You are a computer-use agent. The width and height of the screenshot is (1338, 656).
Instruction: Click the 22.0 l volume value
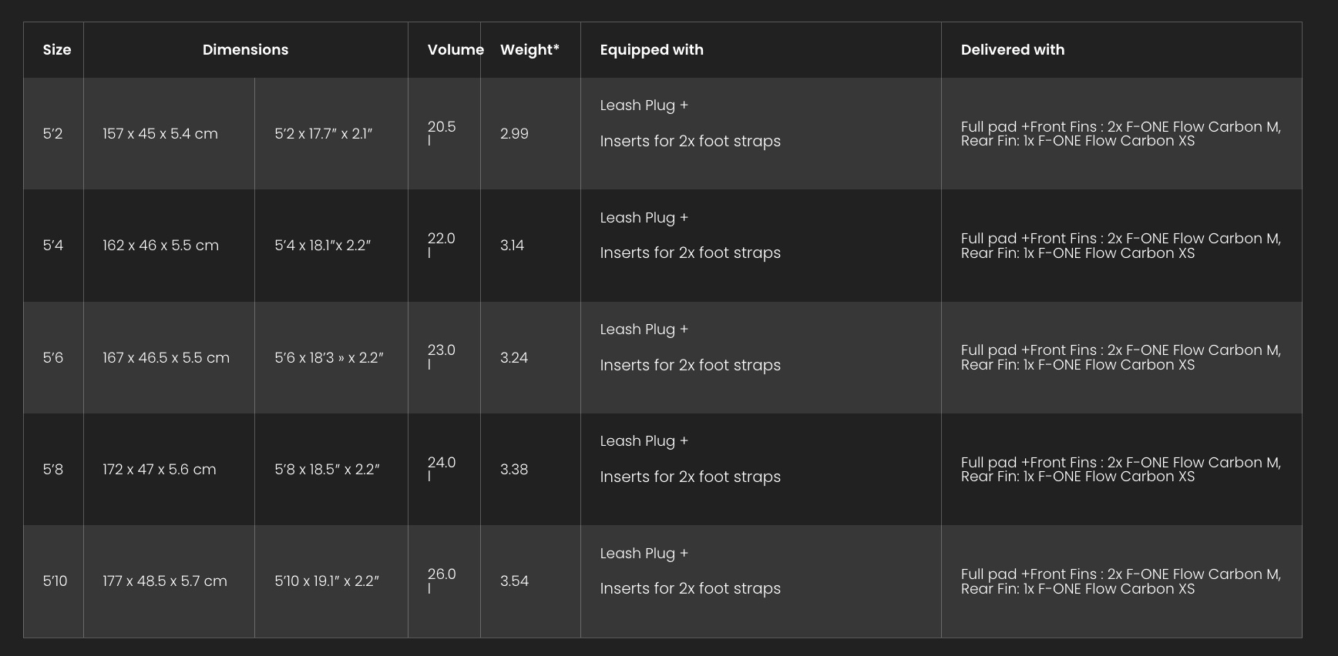442,245
